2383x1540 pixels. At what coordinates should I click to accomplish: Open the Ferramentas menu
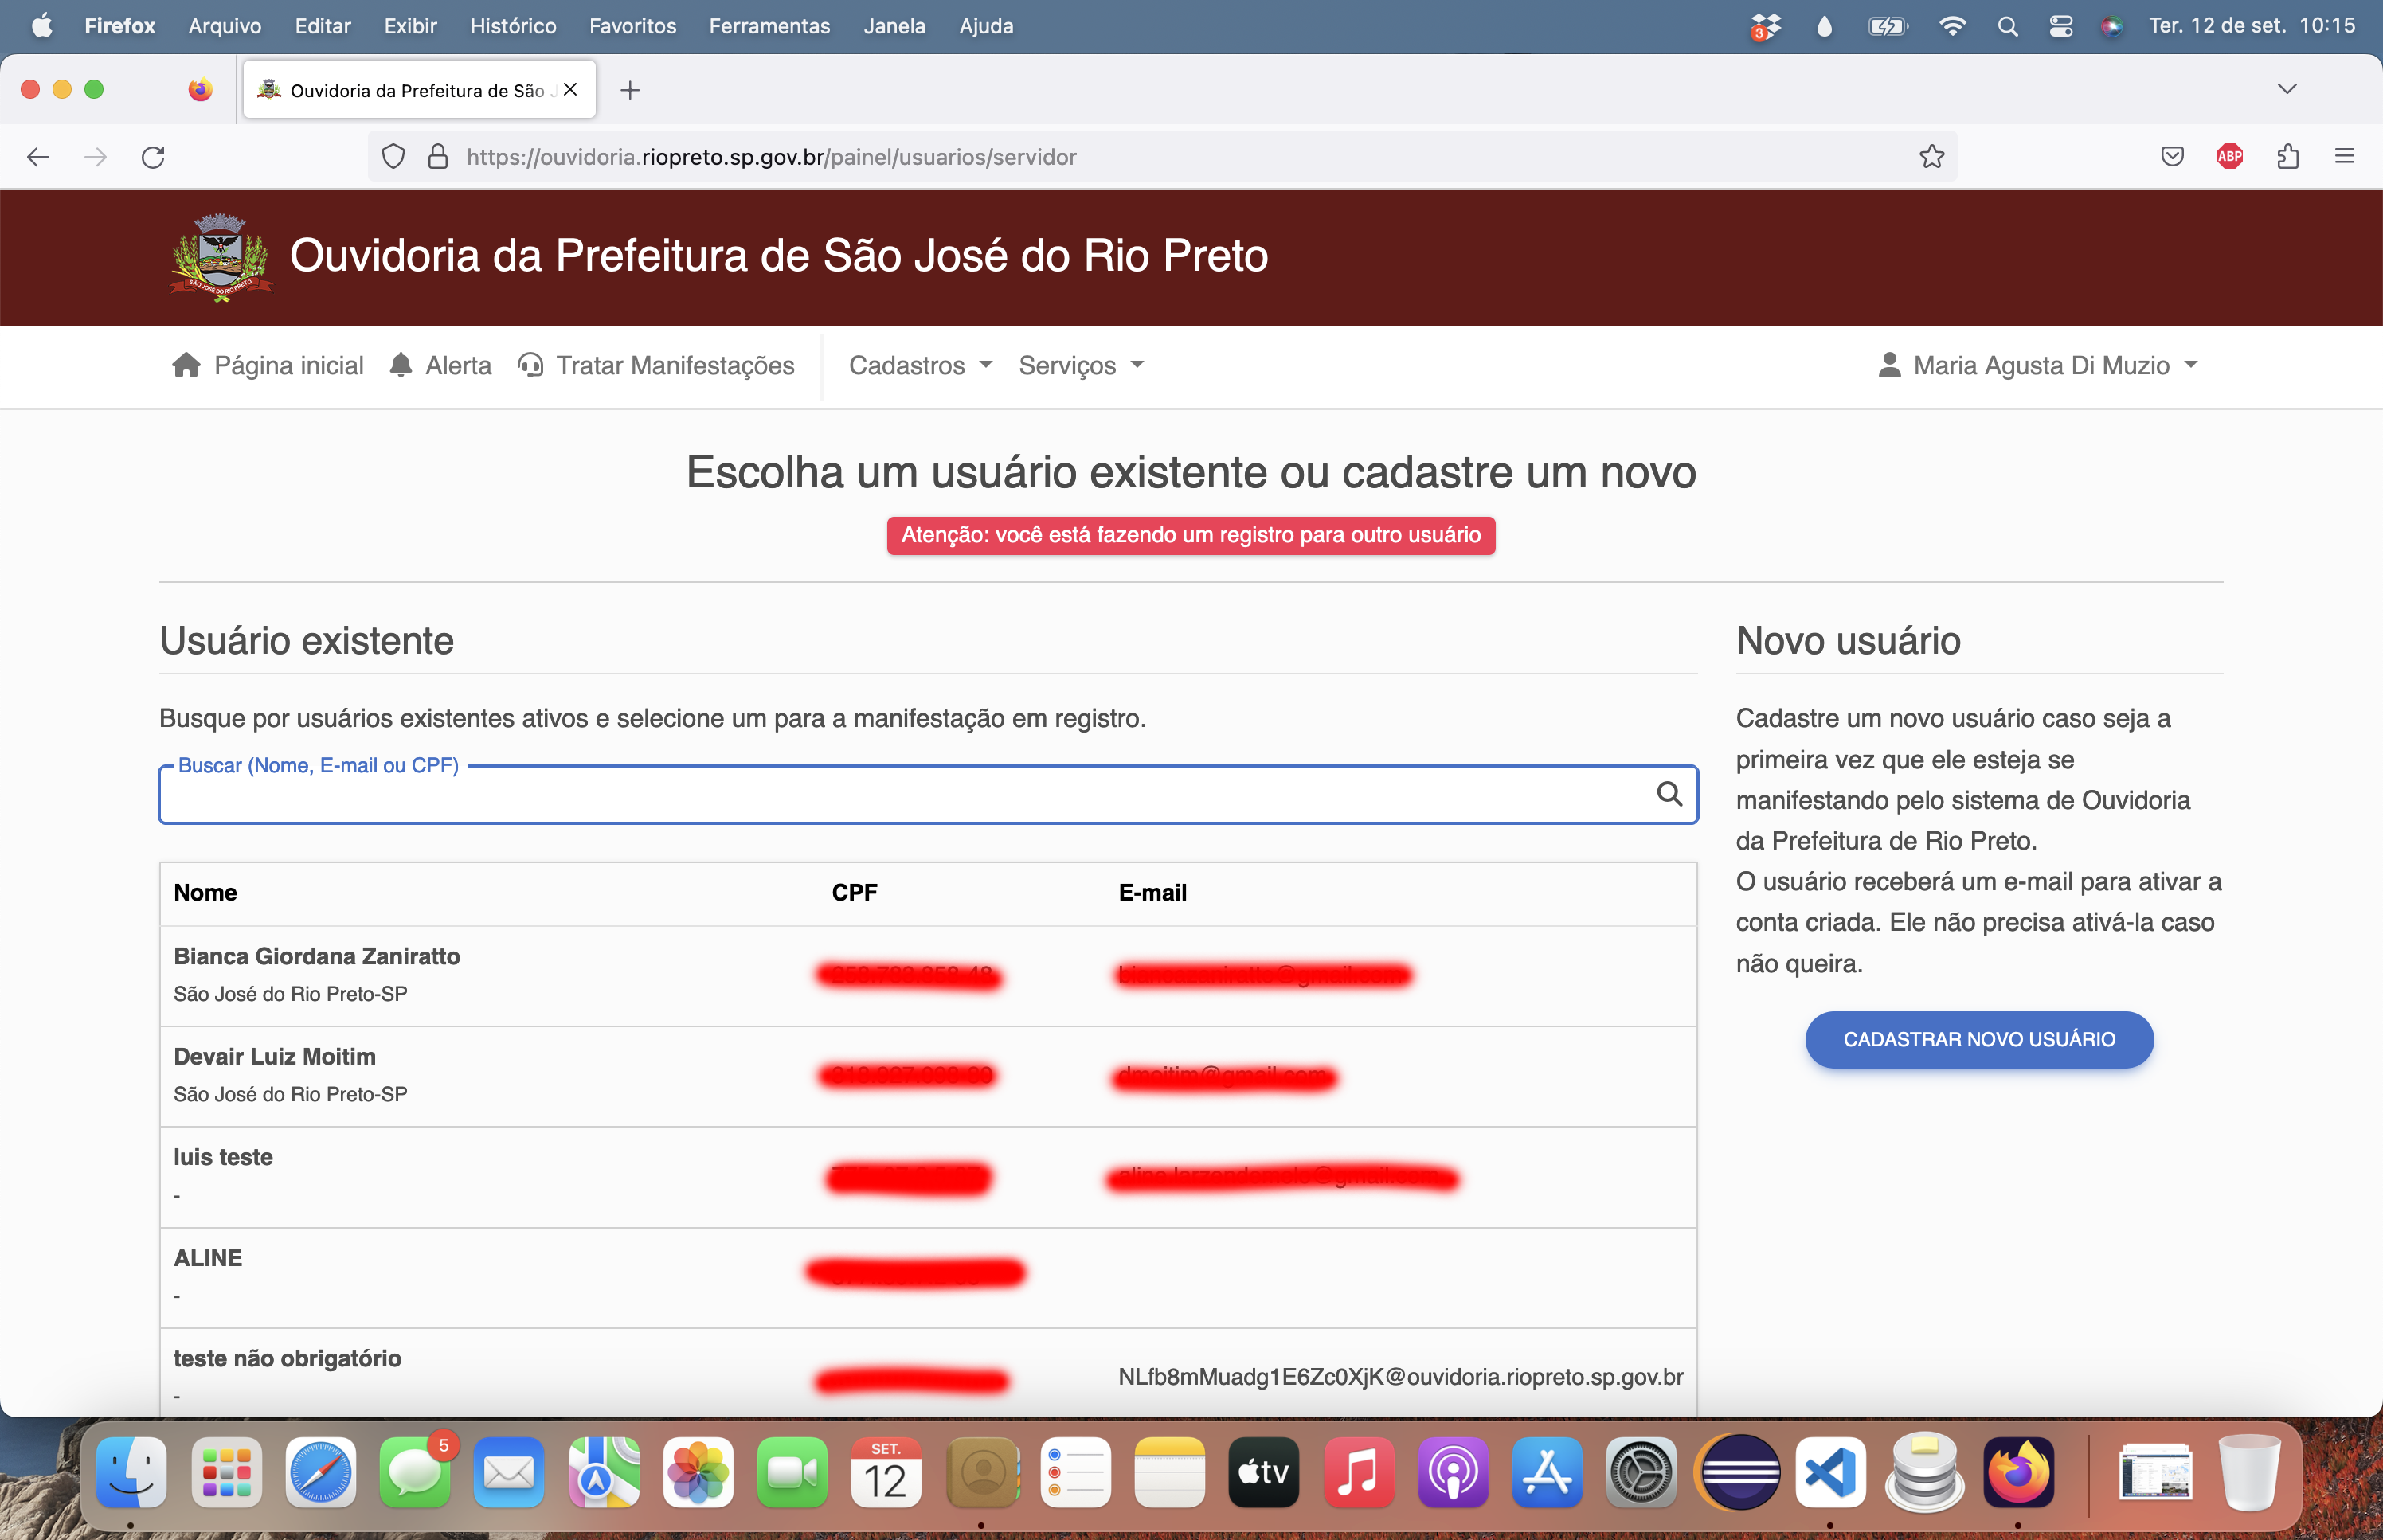(x=769, y=26)
